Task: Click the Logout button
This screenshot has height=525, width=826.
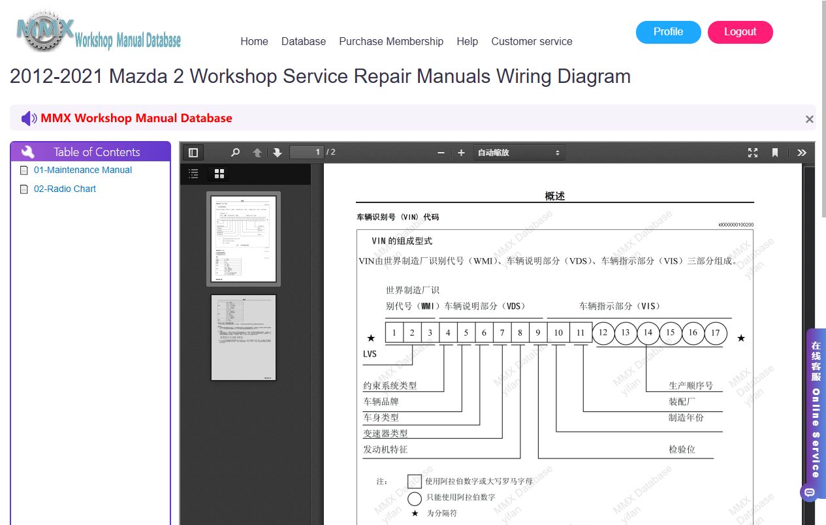Action: point(740,32)
